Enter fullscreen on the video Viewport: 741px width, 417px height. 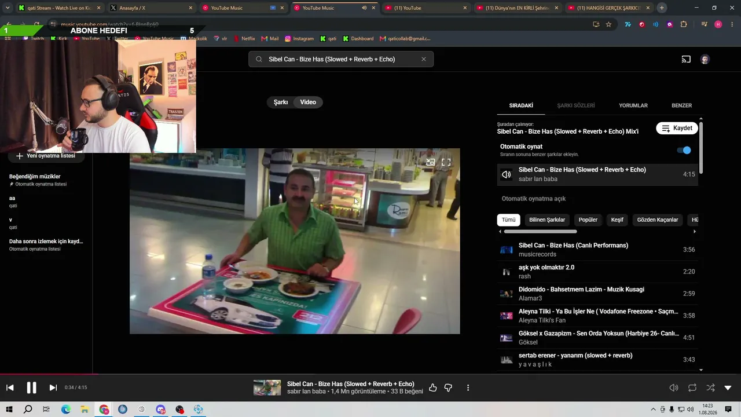[x=446, y=162]
